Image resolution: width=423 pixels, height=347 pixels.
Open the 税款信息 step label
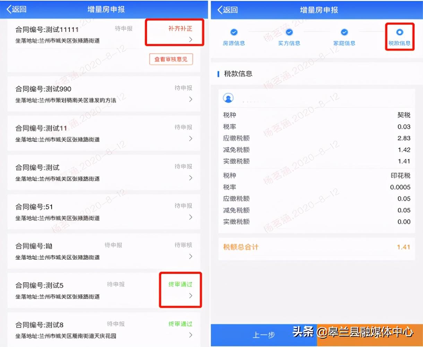pyautogui.click(x=399, y=43)
